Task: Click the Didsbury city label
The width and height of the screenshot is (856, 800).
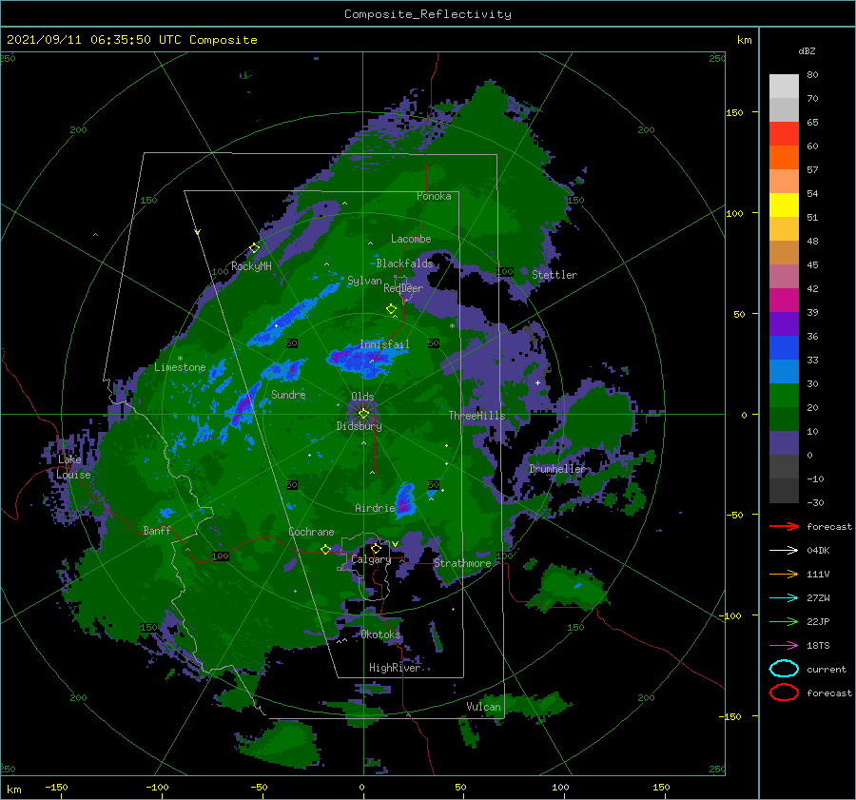Action: coord(359,426)
